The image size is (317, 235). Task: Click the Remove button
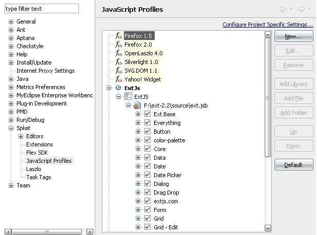pyautogui.click(x=294, y=65)
